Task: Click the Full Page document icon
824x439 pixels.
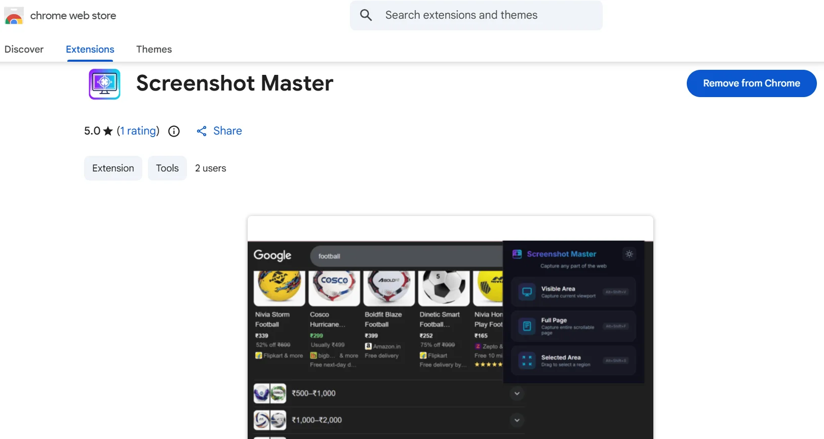Action: point(527,326)
